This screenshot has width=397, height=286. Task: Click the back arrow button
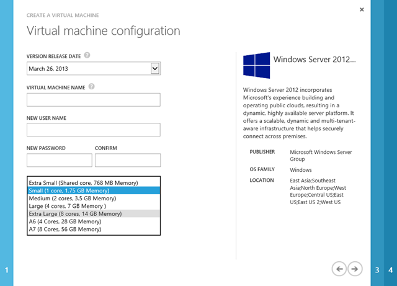339,268
